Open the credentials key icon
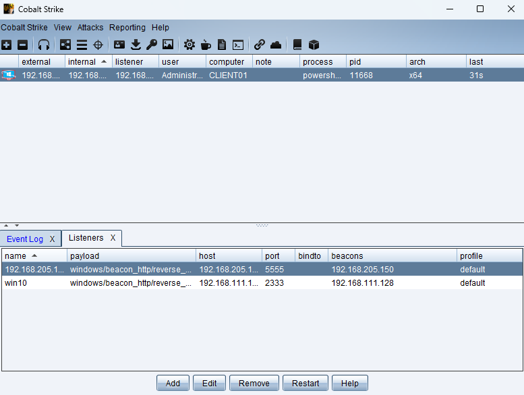524x395 pixels. [x=152, y=44]
